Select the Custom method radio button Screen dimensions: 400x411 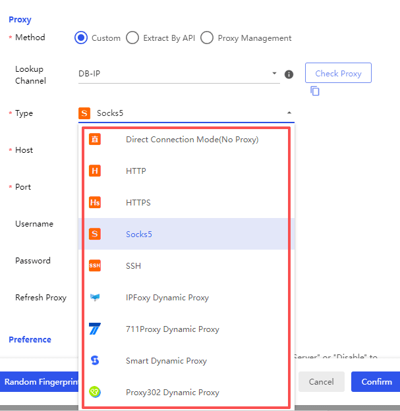(81, 38)
